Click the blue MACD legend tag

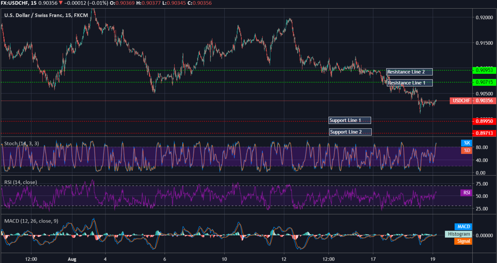tap(463, 227)
